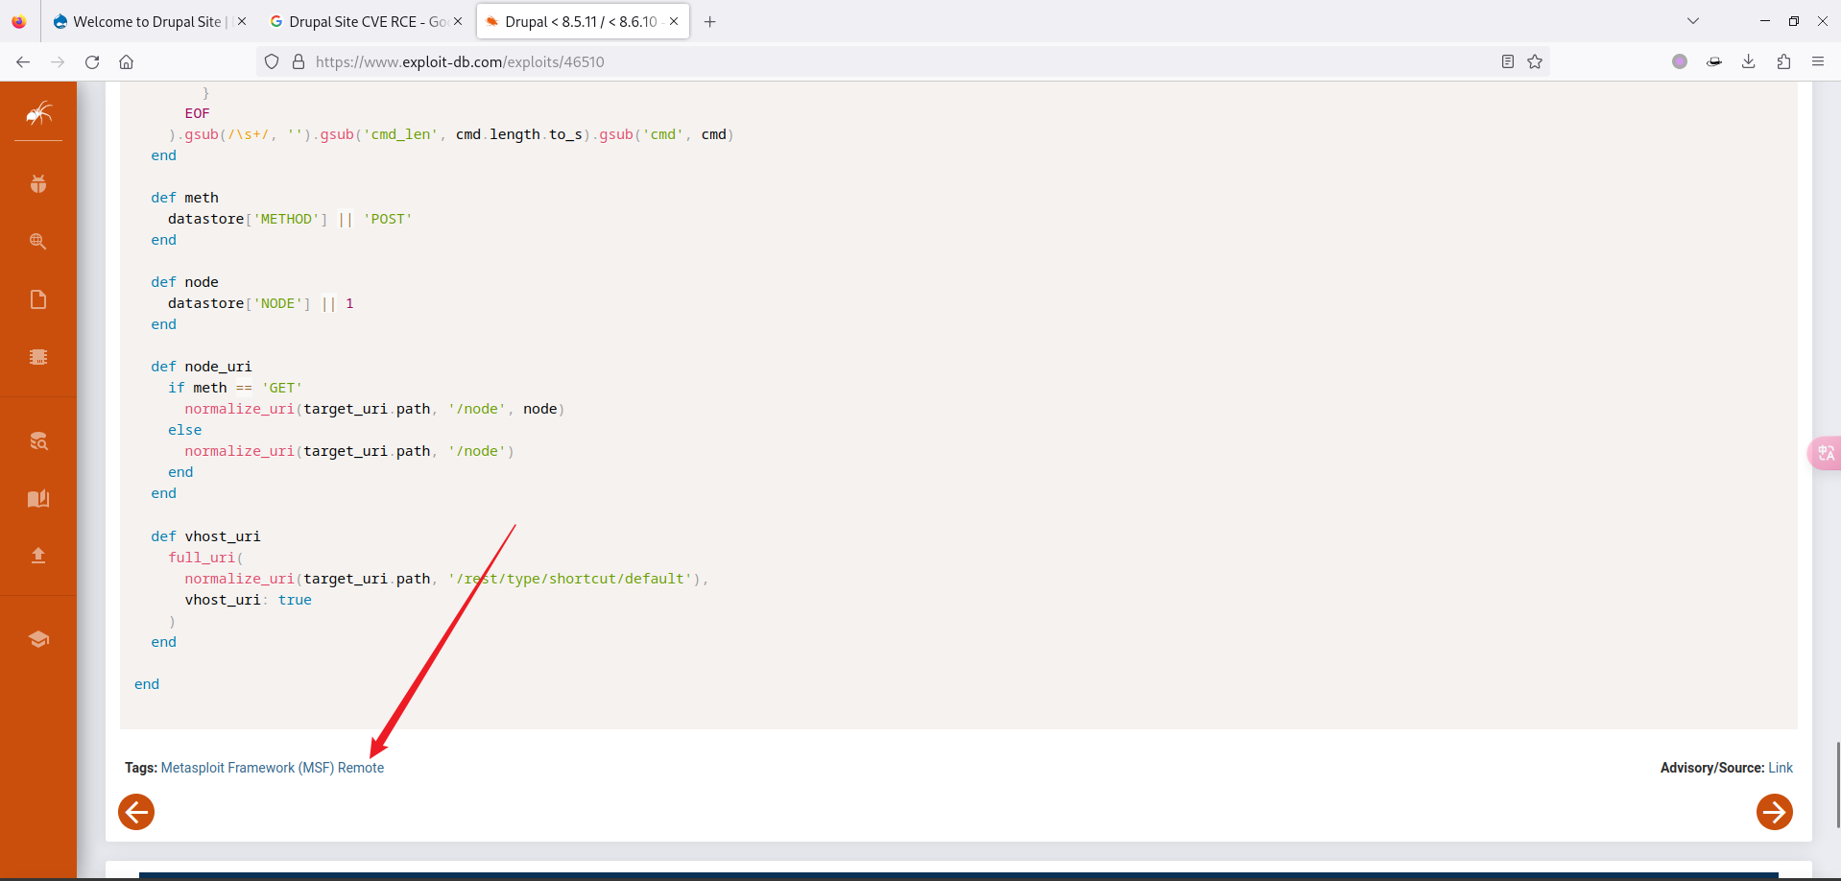Click the exploit-db.com address bar
Viewport: 1841px width, 881px height.
pyautogui.click(x=902, y=61)
